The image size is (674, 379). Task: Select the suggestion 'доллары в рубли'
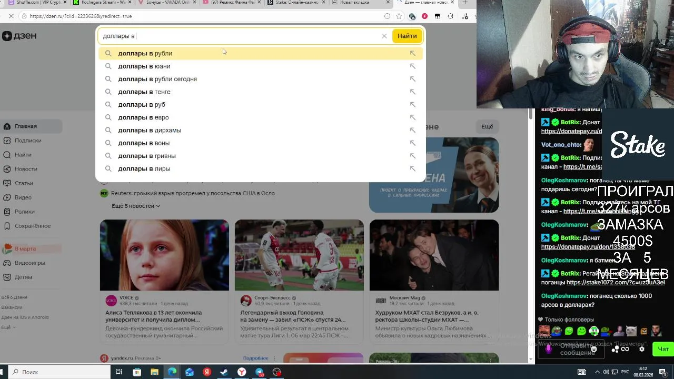(260, 53)
